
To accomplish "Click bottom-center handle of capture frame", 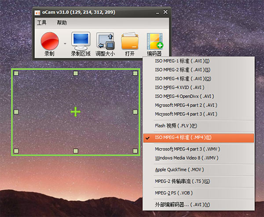I will pos(76,151).
